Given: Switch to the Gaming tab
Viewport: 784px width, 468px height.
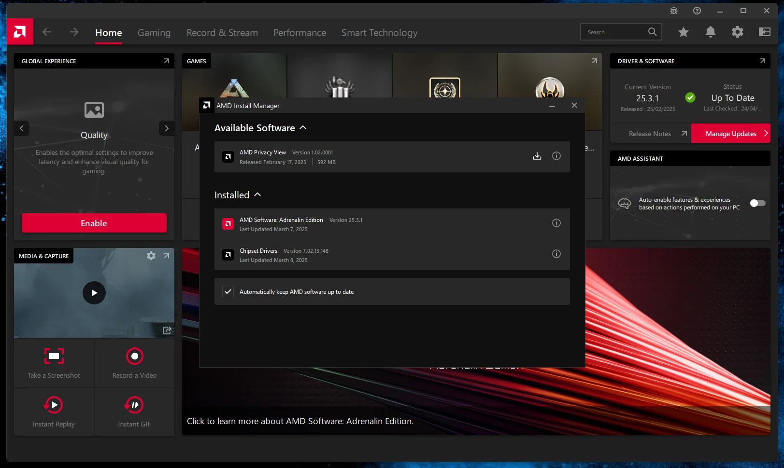Looking at the screenshot, I should (x=154, y=33).
